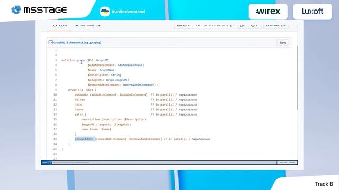The image size is (339, 190).
Task: Click 'name (name: $name)' on line 17
Action: pyautogui.click(x=96, y=129)
